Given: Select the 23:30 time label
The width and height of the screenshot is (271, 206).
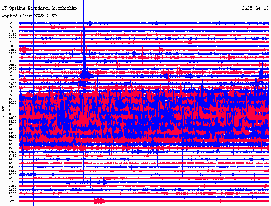Looking at the screenshot, I should [12, 201].
